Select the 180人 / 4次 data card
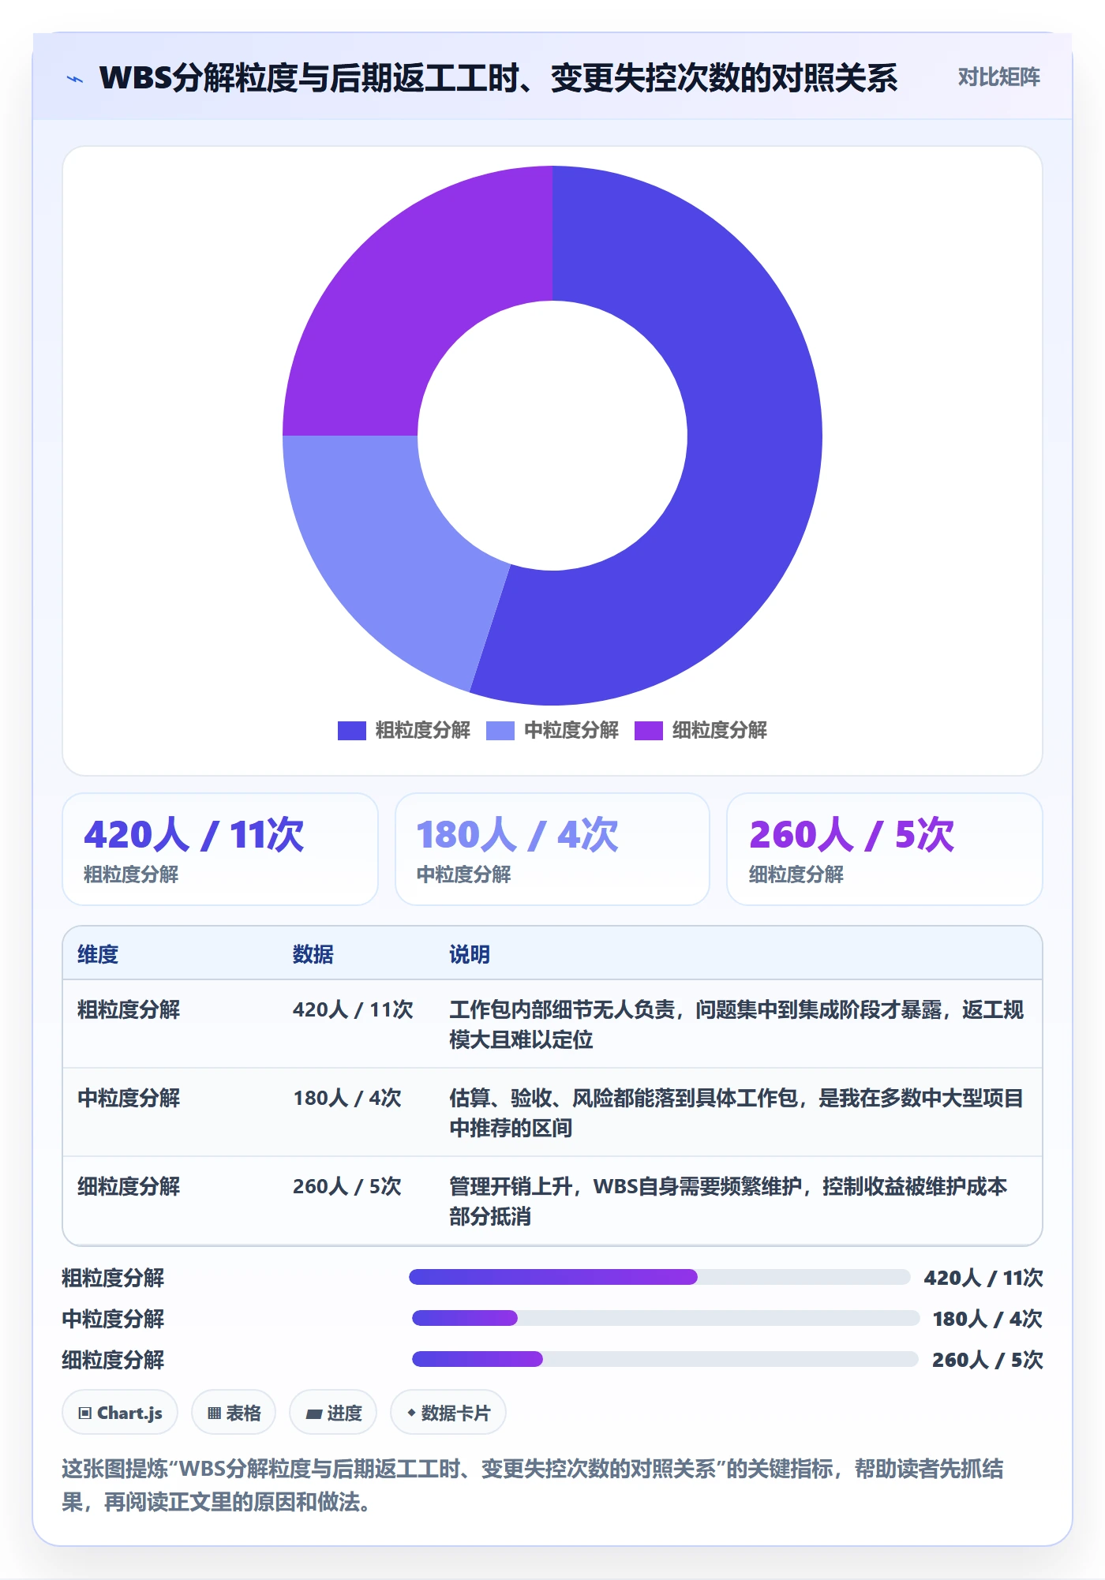The height and width of the screenshot is (1580, 1105). coord(552,849)
